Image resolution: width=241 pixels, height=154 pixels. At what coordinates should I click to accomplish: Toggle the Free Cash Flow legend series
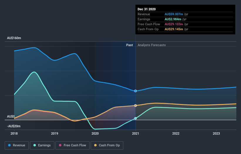click(x=73, y=145)
